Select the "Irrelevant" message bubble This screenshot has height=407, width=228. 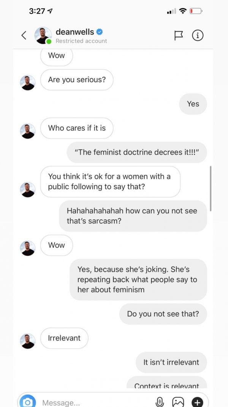point(64,338)
